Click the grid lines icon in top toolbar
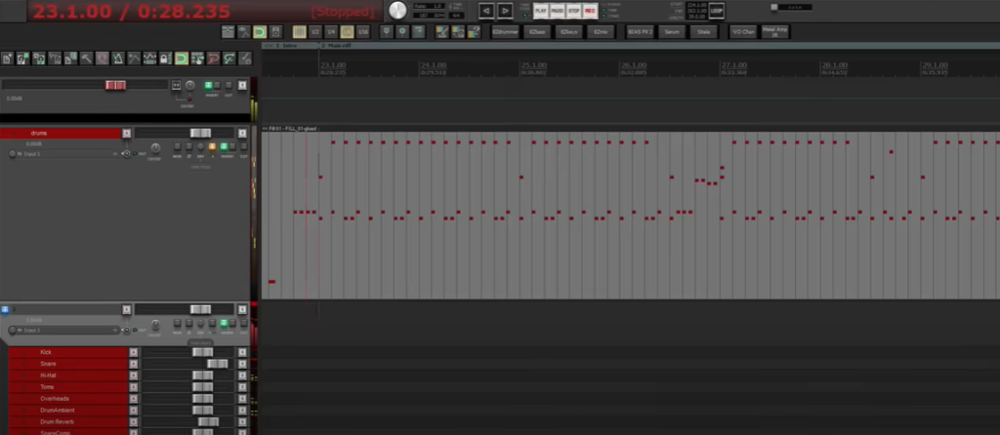 point(299,32)
